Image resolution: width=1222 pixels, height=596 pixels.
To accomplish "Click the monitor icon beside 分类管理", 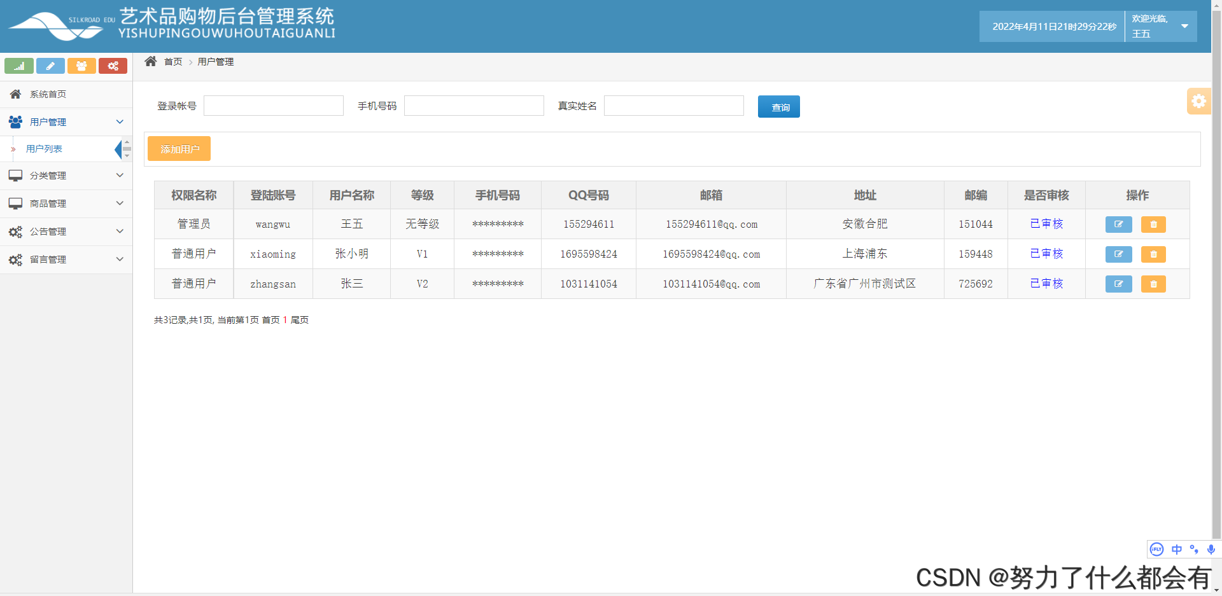I will click(x=15, y=176).
